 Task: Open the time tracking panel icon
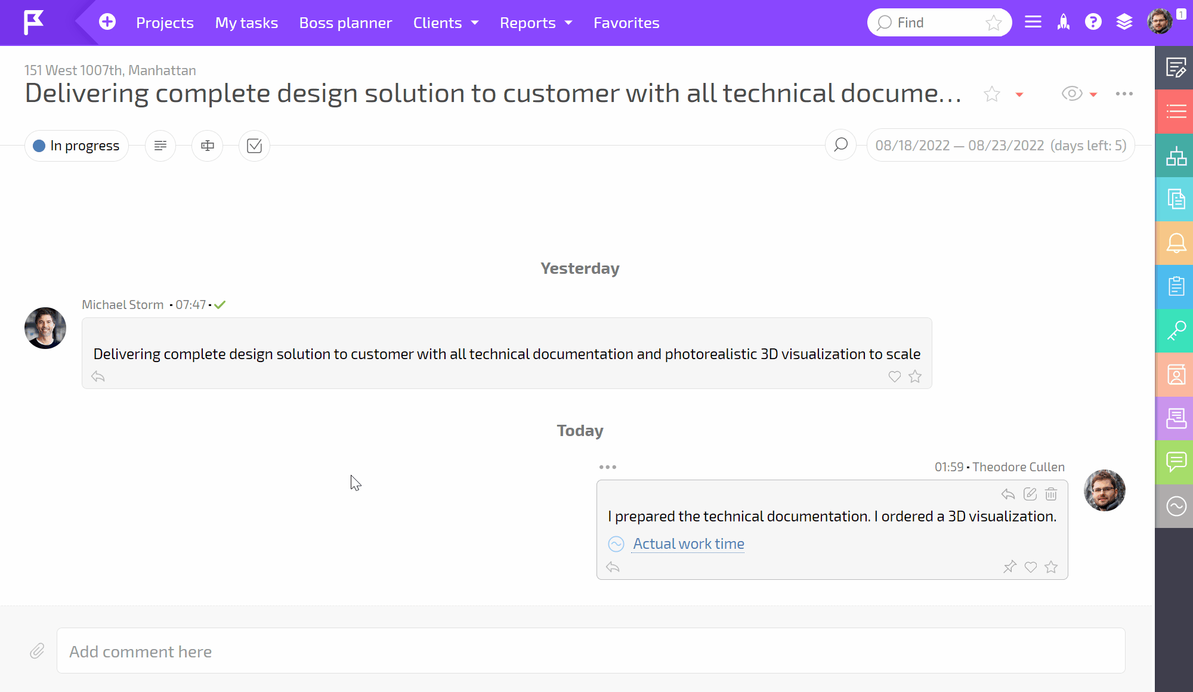(1175, 506)
